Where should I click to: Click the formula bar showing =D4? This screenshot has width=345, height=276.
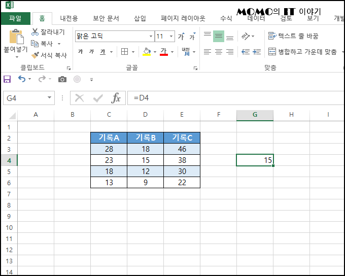(x=236, y=98)
